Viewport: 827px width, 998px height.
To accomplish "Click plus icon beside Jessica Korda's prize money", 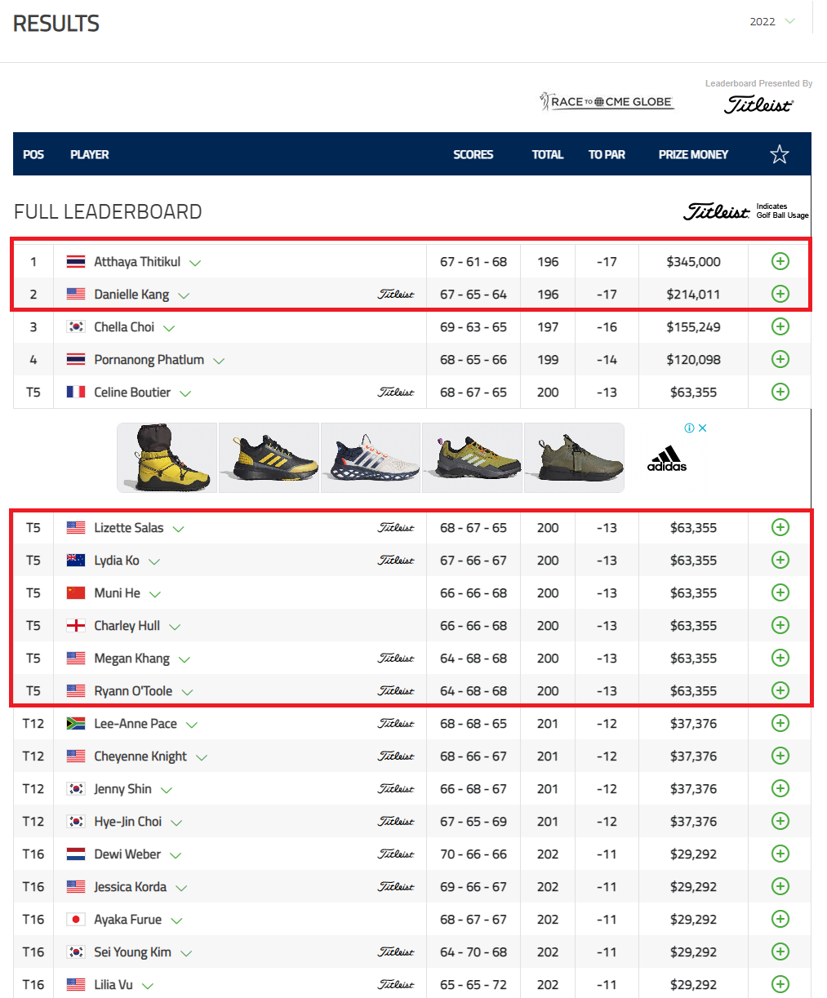I will (x=780, y=886).
